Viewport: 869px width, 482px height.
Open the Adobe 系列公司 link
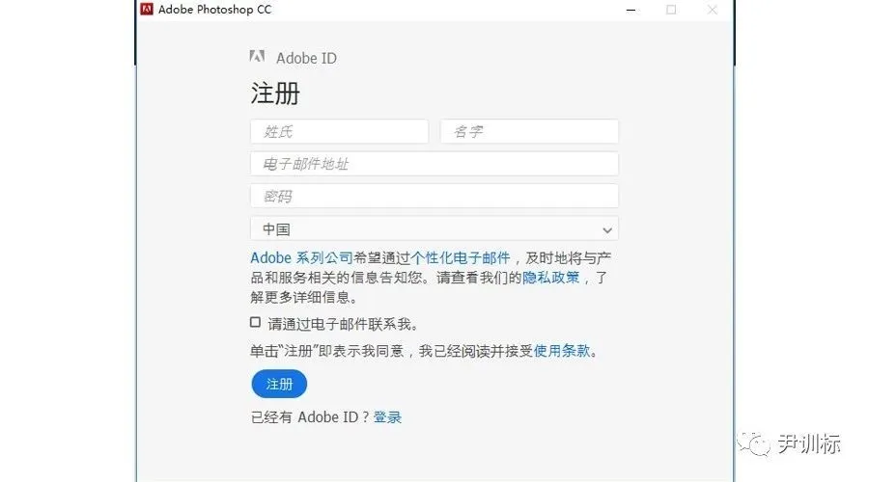point(301,258)
